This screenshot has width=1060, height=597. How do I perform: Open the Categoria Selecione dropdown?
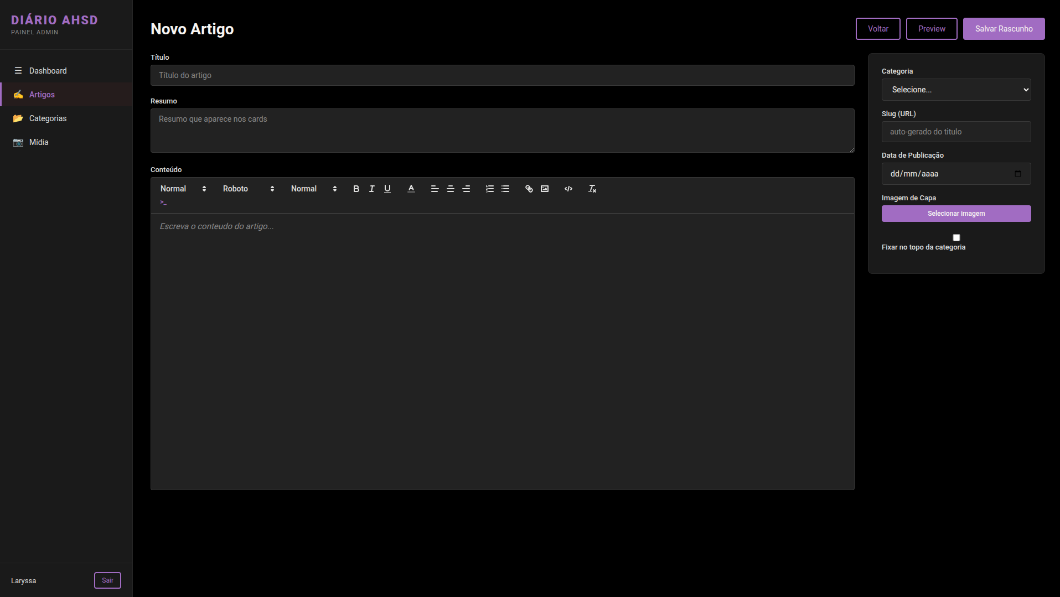pyautogui.click(x=956, y=90)
